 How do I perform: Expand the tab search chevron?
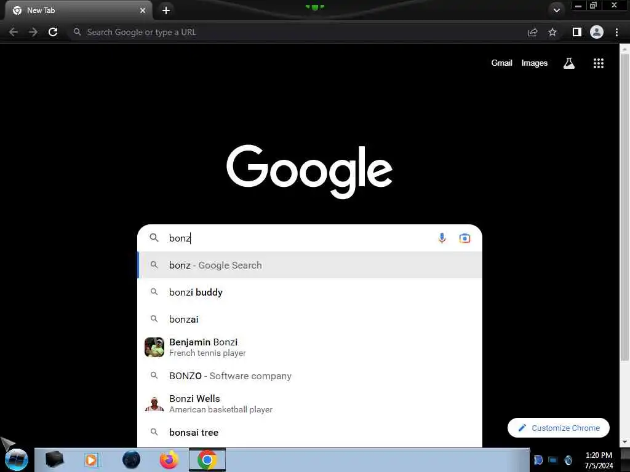coord(556,10)
